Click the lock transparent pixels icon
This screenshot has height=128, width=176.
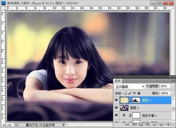coord(125,93)
